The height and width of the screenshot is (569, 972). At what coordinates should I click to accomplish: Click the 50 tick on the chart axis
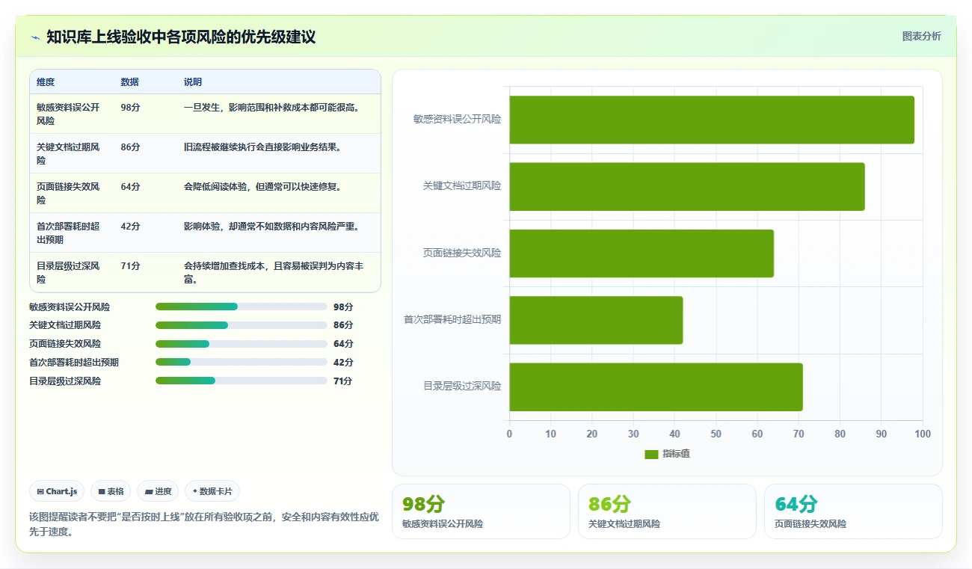pyautogui.click(x=716, y=434)
